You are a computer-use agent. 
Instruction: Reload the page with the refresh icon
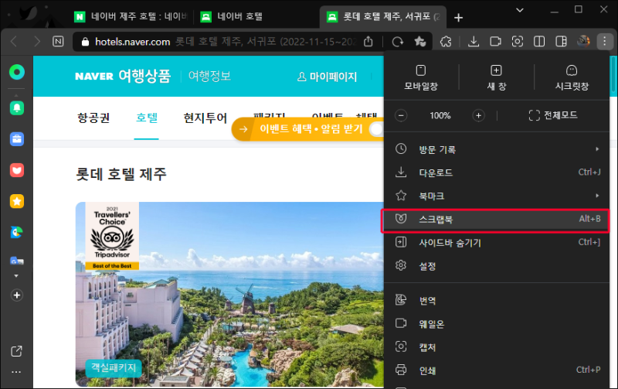coord(398,42)
